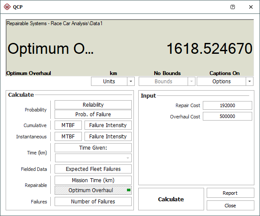Screen dimensions: 260x216
Task: Open the Time Given combo box
Action: pos(93,158)
